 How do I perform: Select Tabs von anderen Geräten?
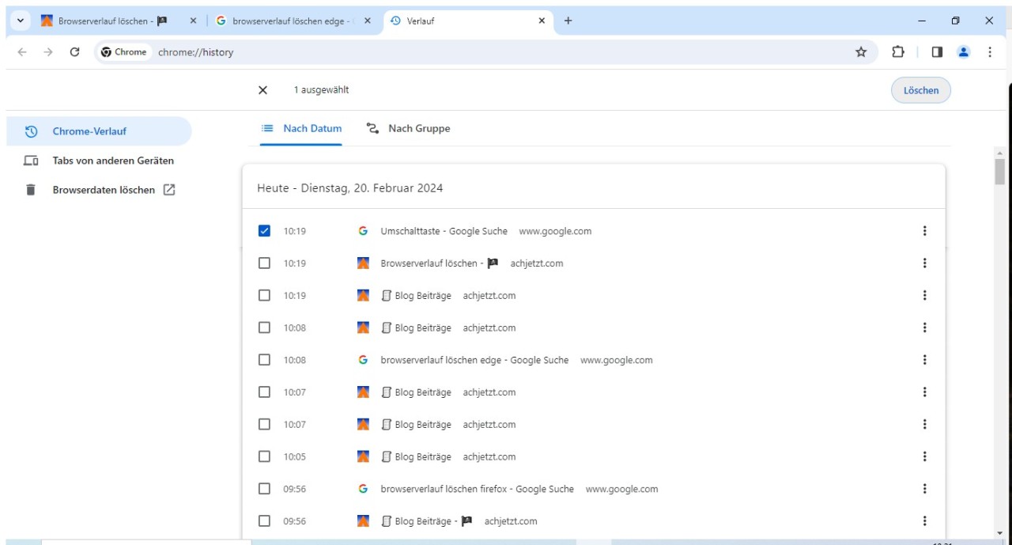tap(112, 161)
